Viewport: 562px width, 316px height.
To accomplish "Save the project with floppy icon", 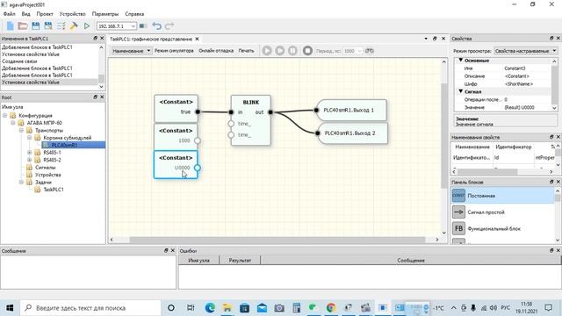I will pos(35,25).
